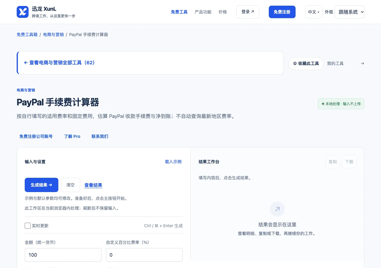Click the 登录 button
The image size is (381, 268).
pos(248,12)
